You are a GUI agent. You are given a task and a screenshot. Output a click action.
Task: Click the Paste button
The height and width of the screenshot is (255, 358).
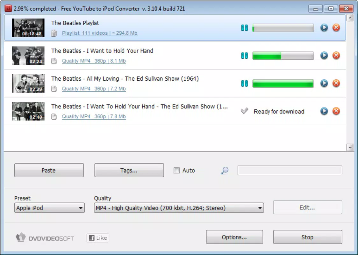tap(49, 170)
